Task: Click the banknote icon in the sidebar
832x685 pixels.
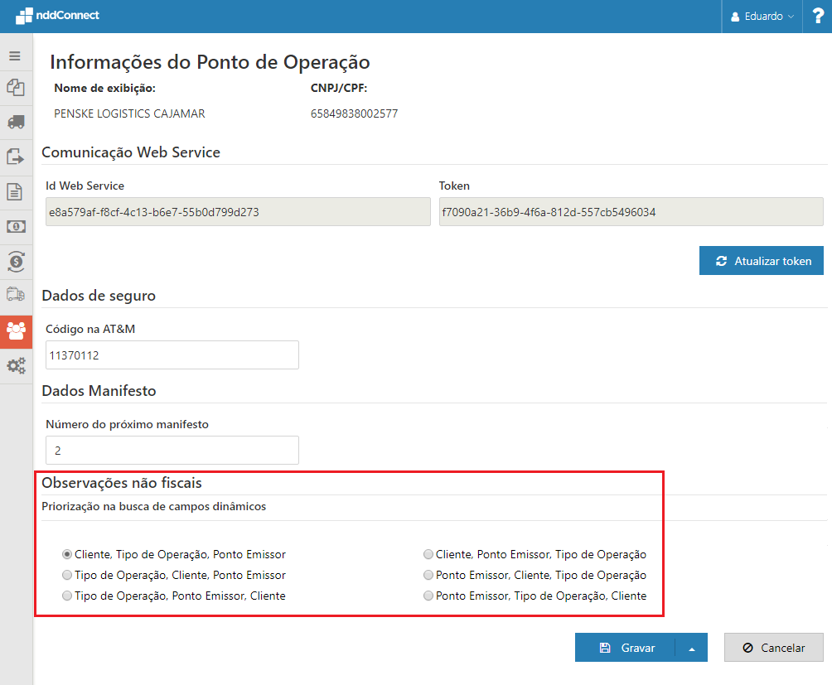Action: 15,226
